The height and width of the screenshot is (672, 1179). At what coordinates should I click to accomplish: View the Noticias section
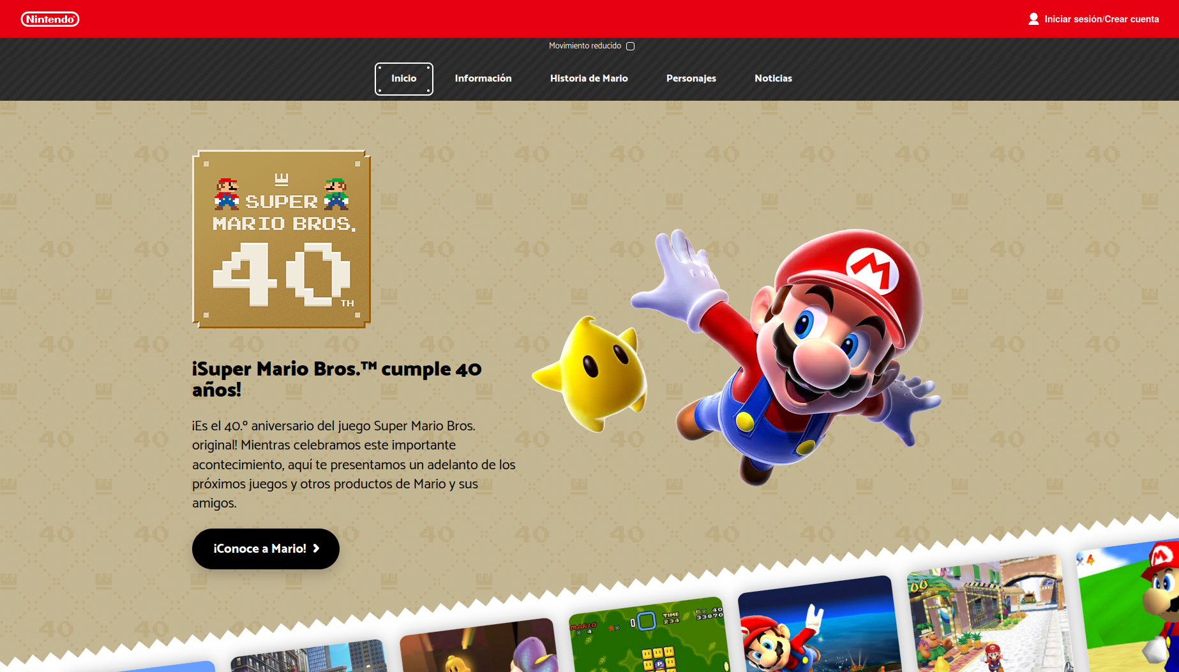[773, 78]
